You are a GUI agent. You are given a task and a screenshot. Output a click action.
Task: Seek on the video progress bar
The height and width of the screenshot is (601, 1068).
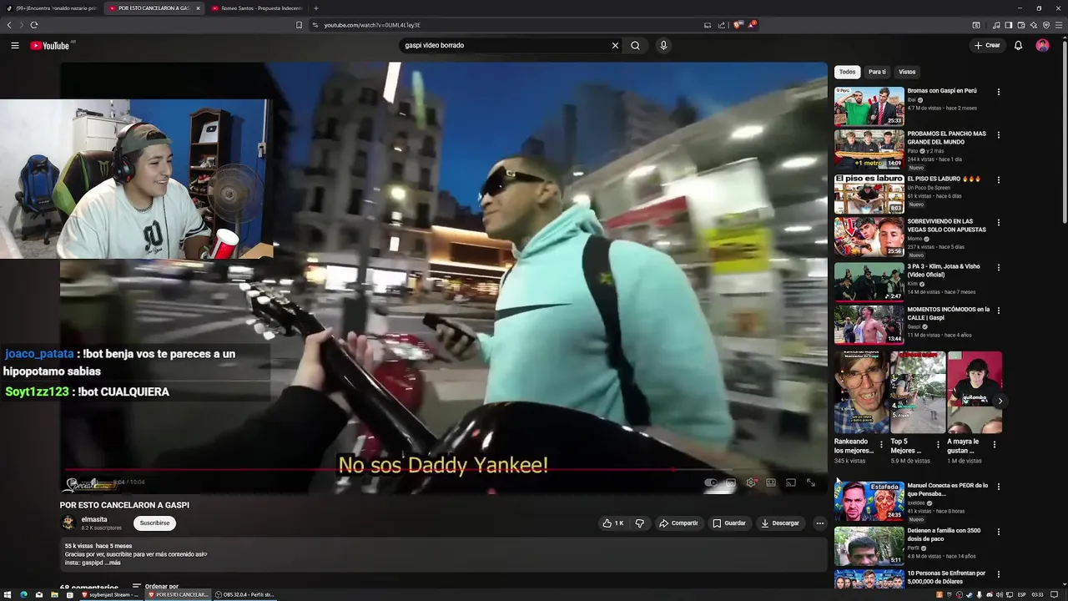[443, 470]
